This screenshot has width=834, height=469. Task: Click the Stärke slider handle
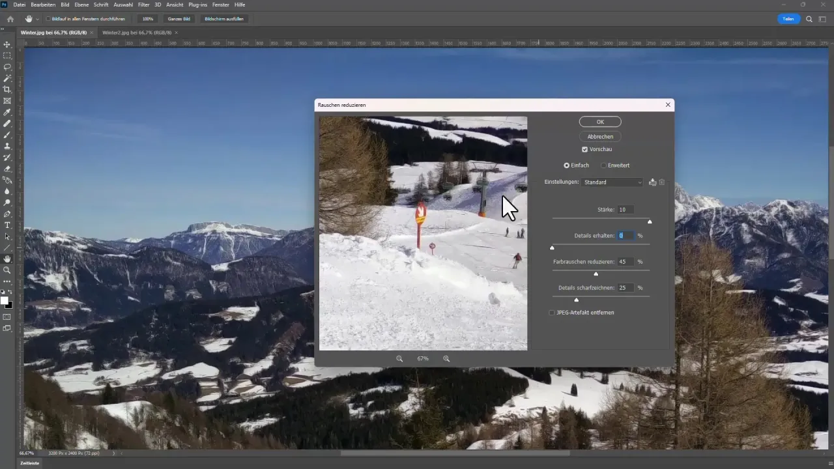(x=650, y=221)
